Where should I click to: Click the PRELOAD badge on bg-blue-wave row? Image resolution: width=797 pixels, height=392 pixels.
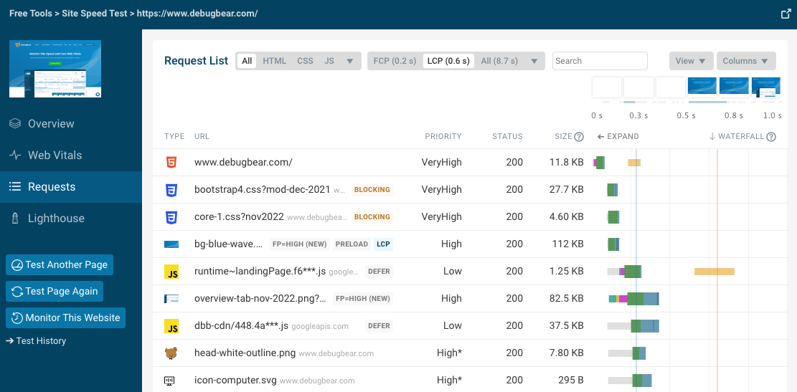pyautogui.click(x=352, y=244)
